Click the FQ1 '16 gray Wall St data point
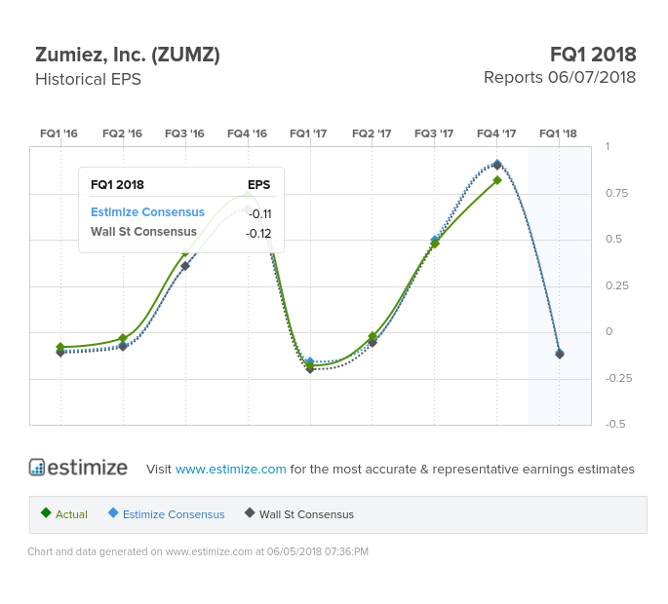 60,353
